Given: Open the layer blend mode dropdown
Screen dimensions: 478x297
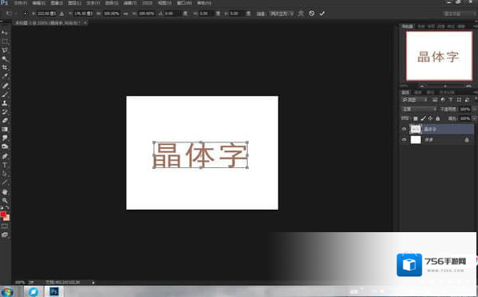Looking at the screenshot, I should (419, 109).
